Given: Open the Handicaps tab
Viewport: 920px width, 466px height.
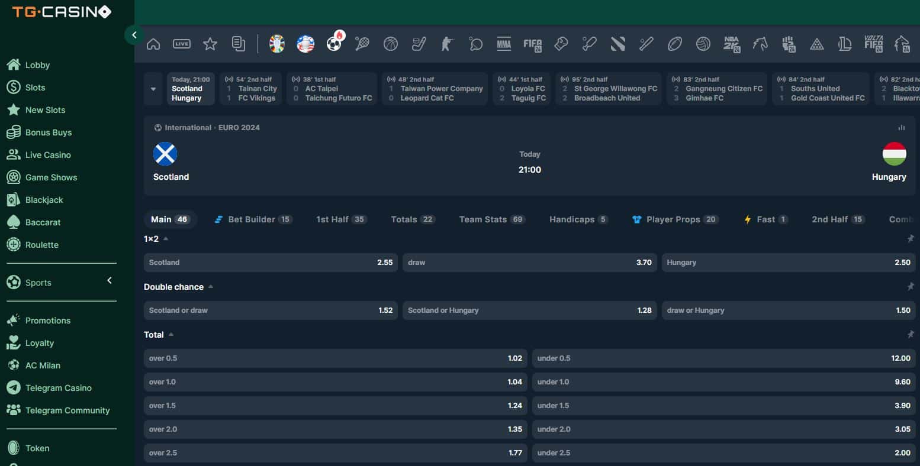Looking at the screenshot, I should 578,219.
